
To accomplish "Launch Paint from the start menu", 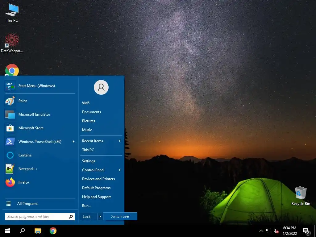I will [40, 101].
